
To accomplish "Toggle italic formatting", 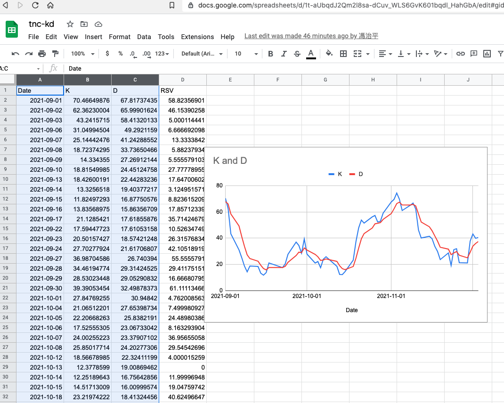I will [x=284, y=54].
